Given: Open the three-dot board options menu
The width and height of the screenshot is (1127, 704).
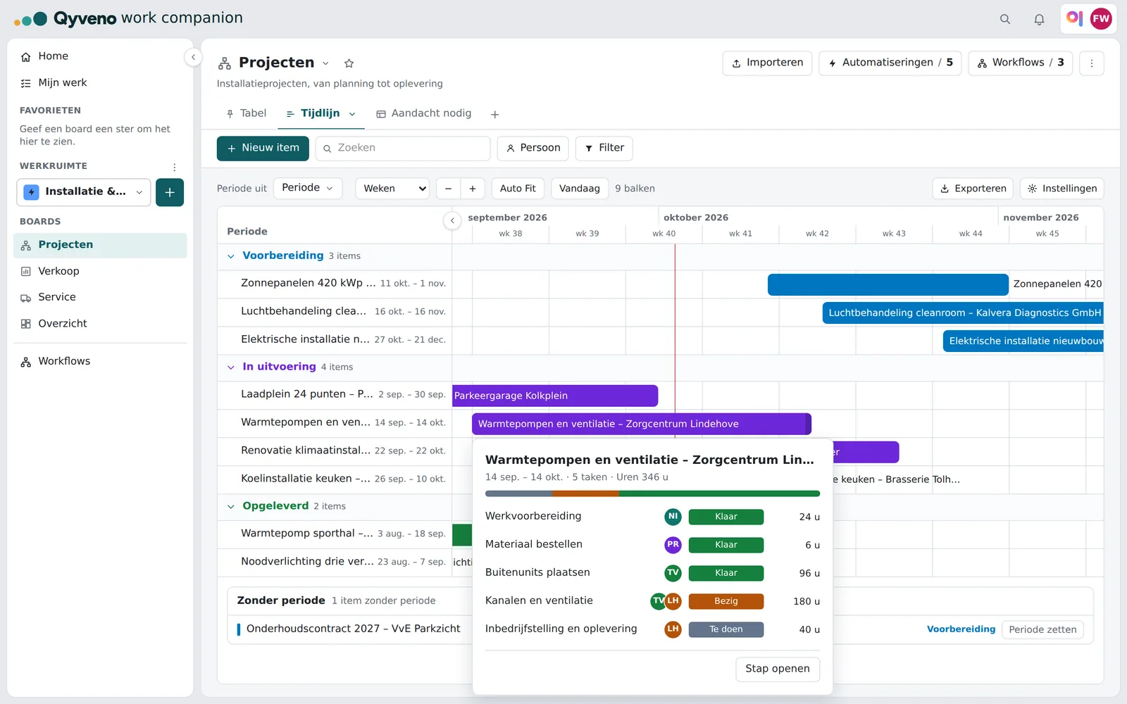Looking at the screenshot, I should click(1092, 63).
